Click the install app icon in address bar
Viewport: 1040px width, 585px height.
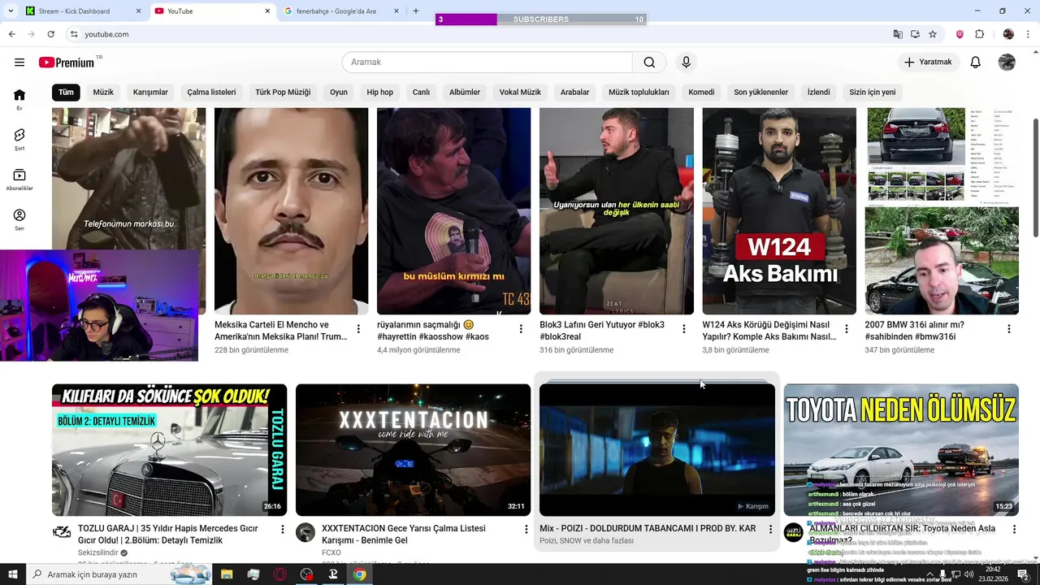915,34
